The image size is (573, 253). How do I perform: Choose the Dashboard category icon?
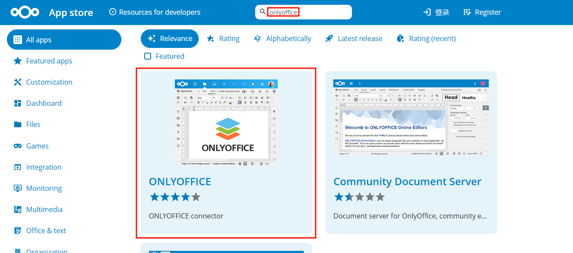pos(18,103)
